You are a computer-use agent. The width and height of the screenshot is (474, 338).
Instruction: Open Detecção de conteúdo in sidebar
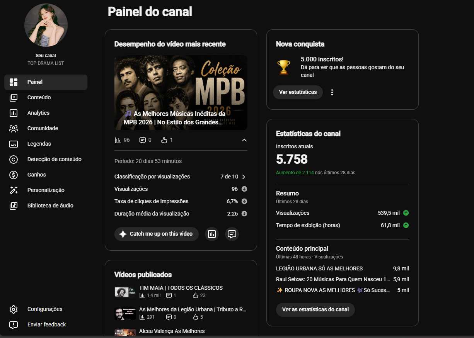(x=46, y=160)
